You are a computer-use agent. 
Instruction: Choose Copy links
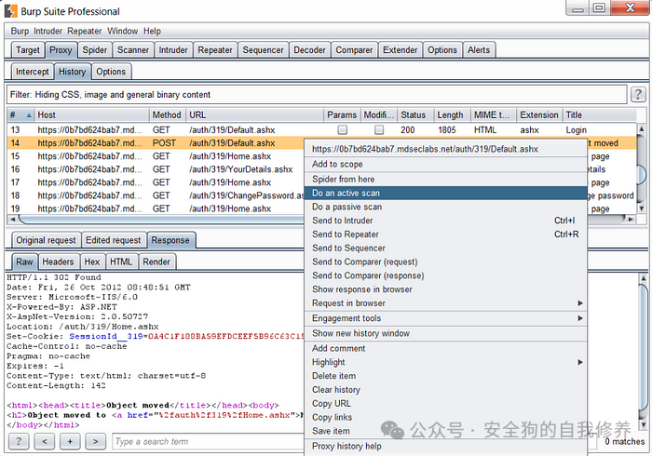(x=445, y=417)
